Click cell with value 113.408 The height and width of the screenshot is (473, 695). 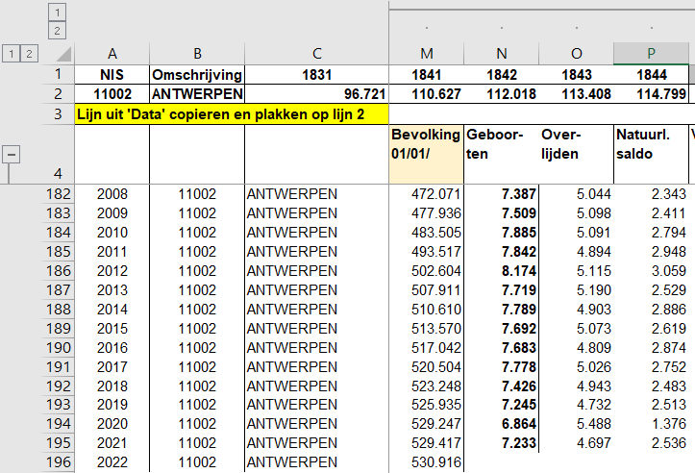pos(576,94)
